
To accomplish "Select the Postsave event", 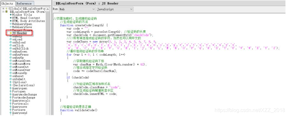I will tap(19, 110).
